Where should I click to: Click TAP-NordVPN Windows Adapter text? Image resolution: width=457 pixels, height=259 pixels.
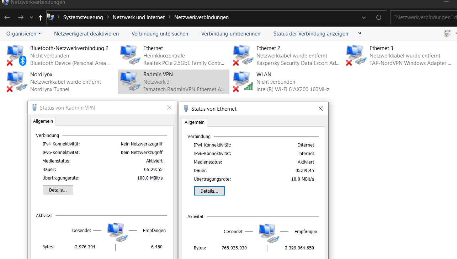(410, 63)
